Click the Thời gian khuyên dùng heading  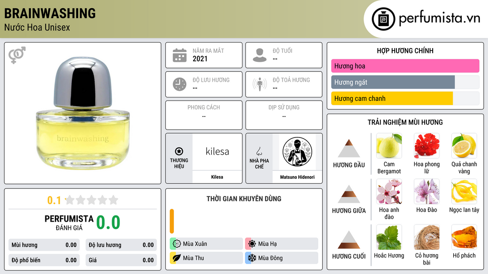click(244, 199)
